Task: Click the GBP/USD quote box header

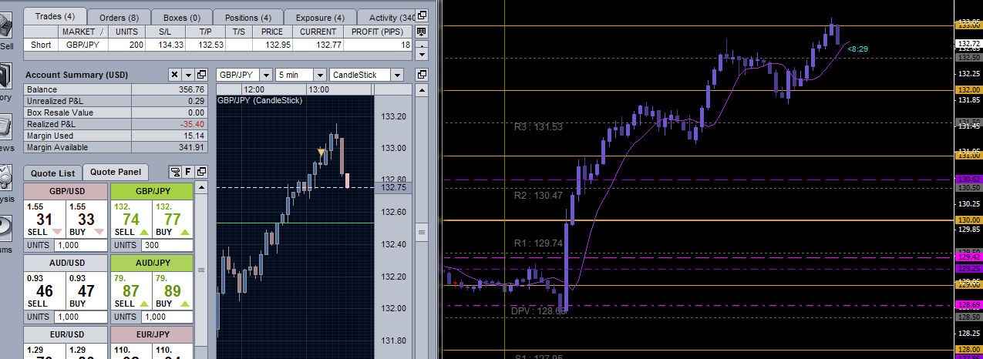Action: 66,191
